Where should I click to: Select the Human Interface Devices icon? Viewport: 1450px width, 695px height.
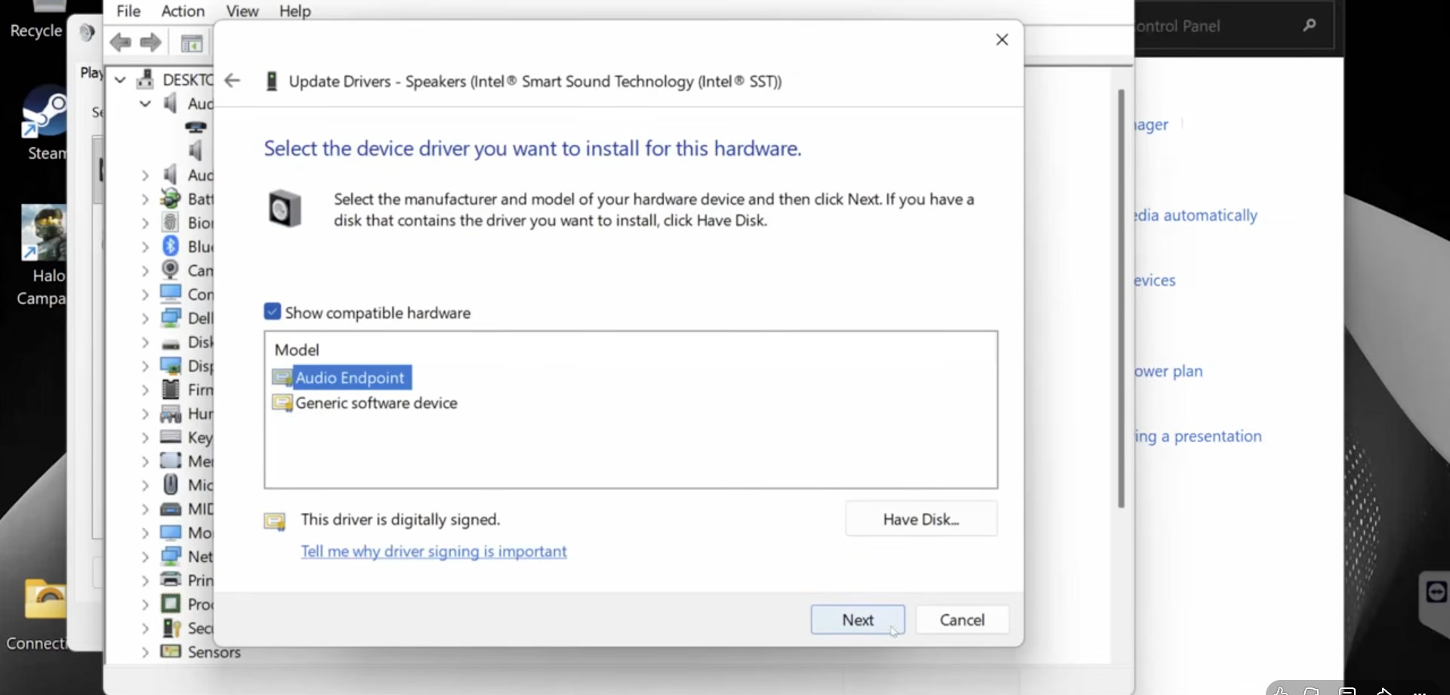tap(171, 413)
